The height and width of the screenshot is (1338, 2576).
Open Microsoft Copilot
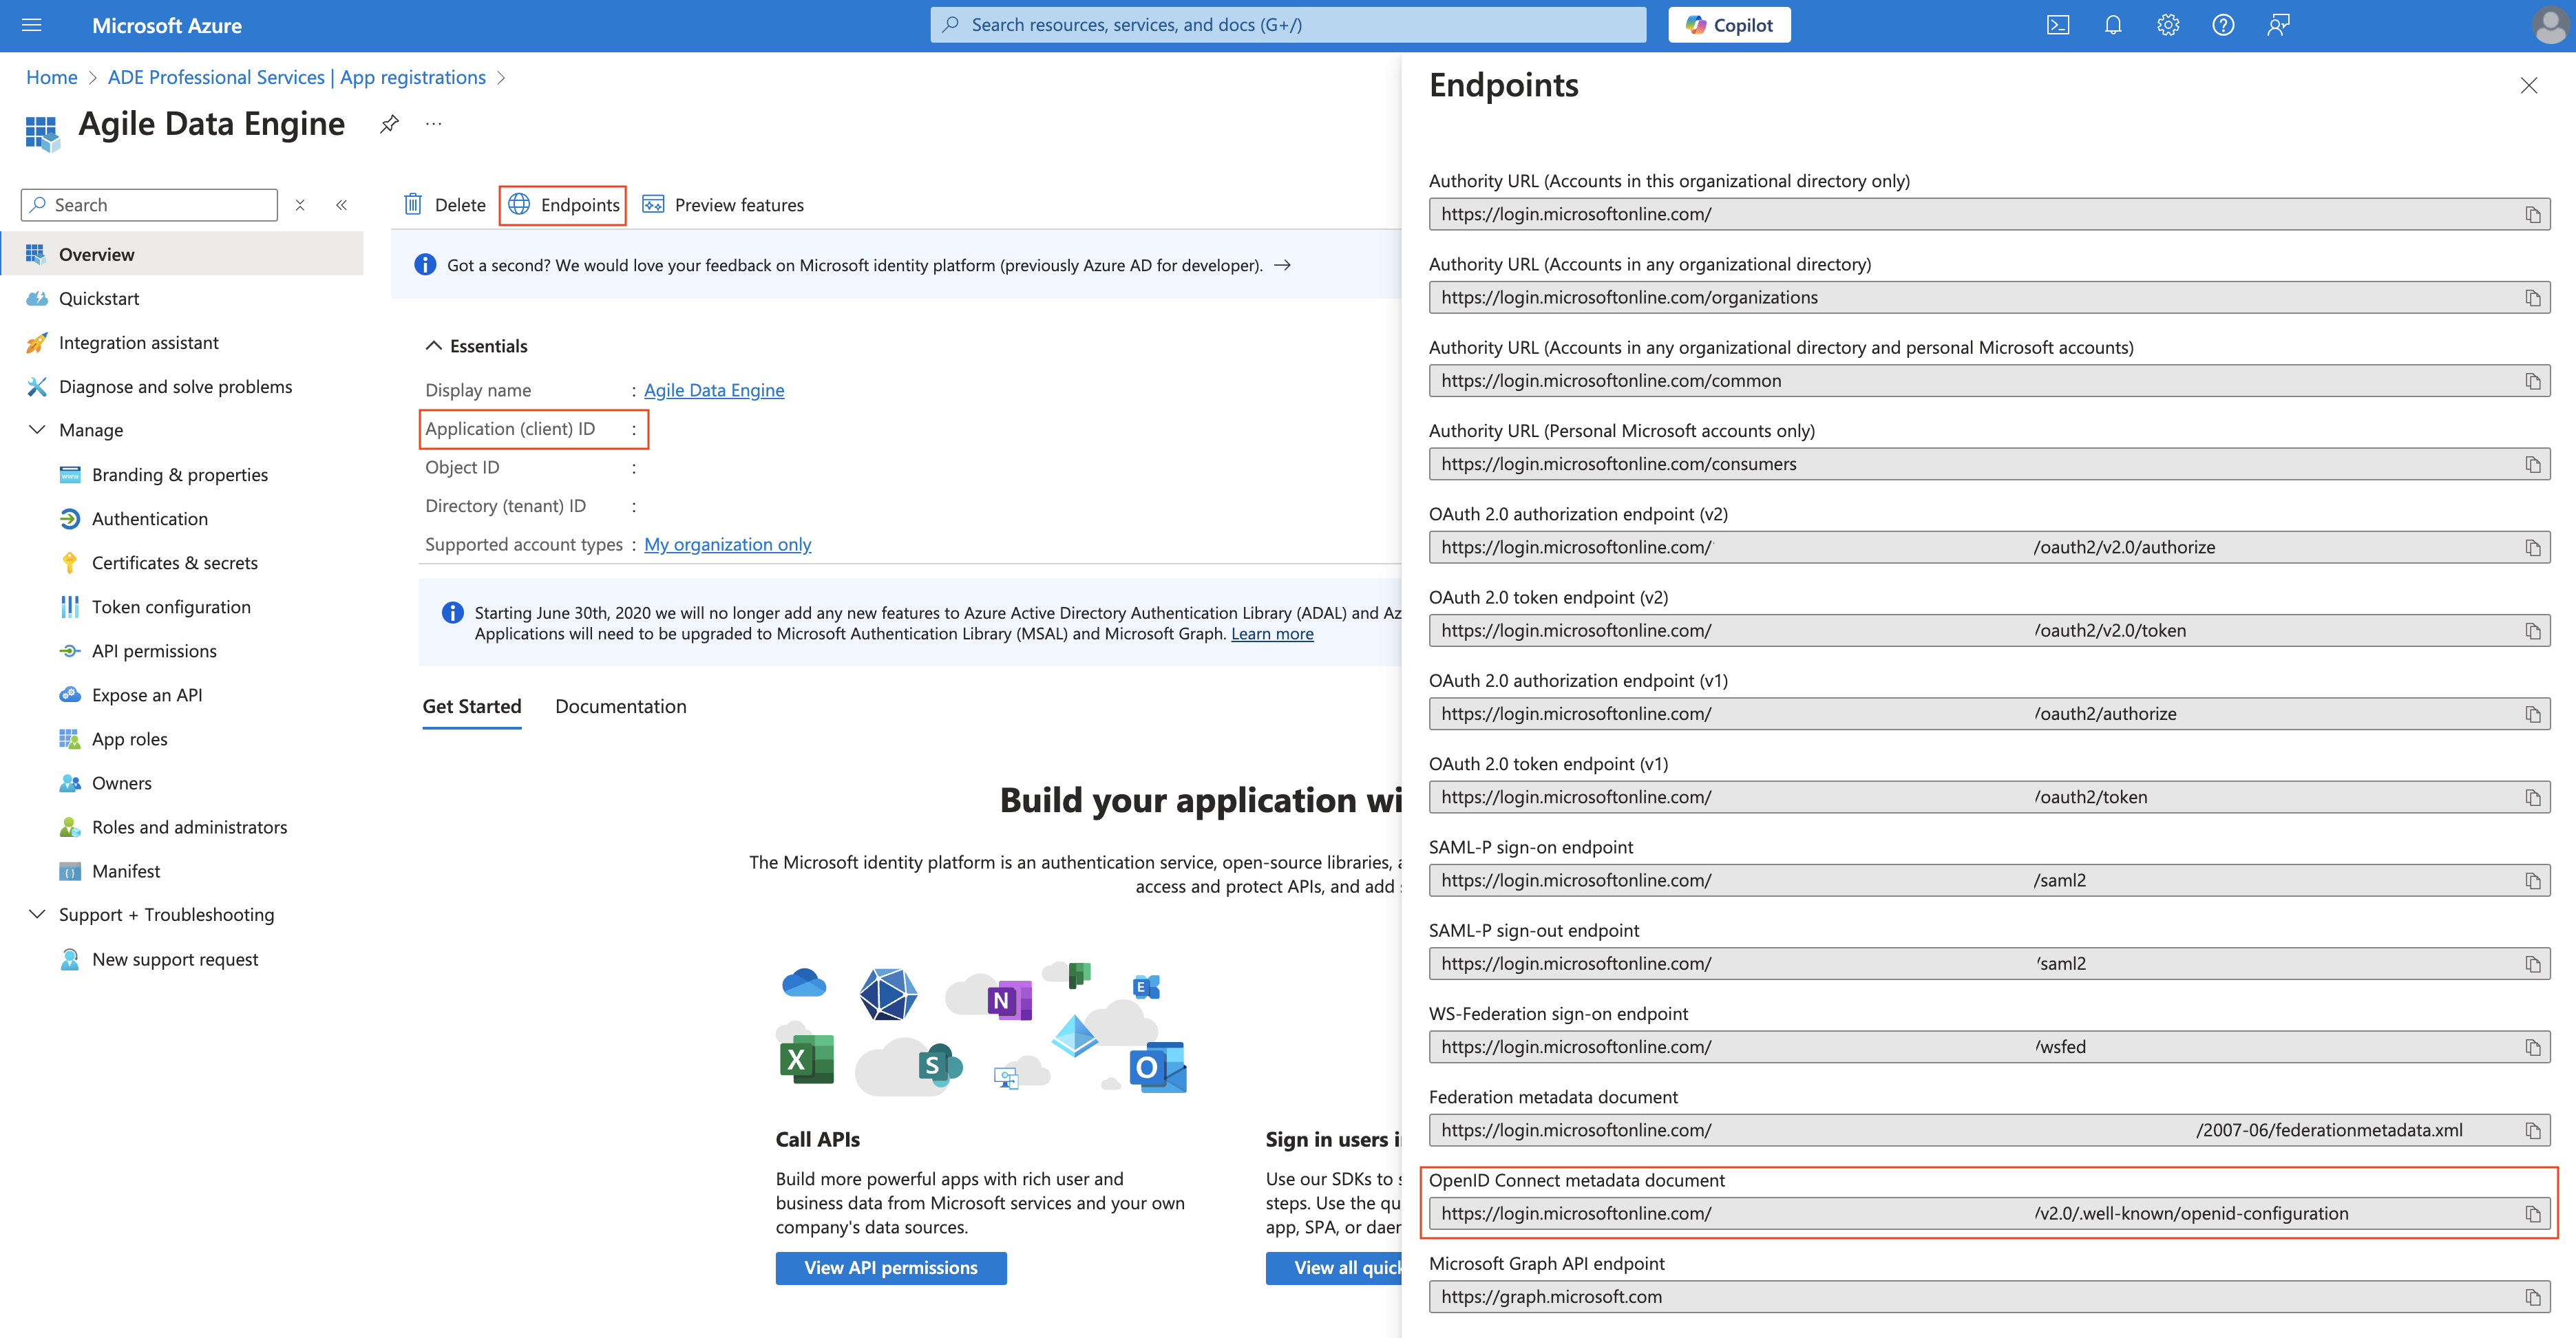(x=1729, y=24)
